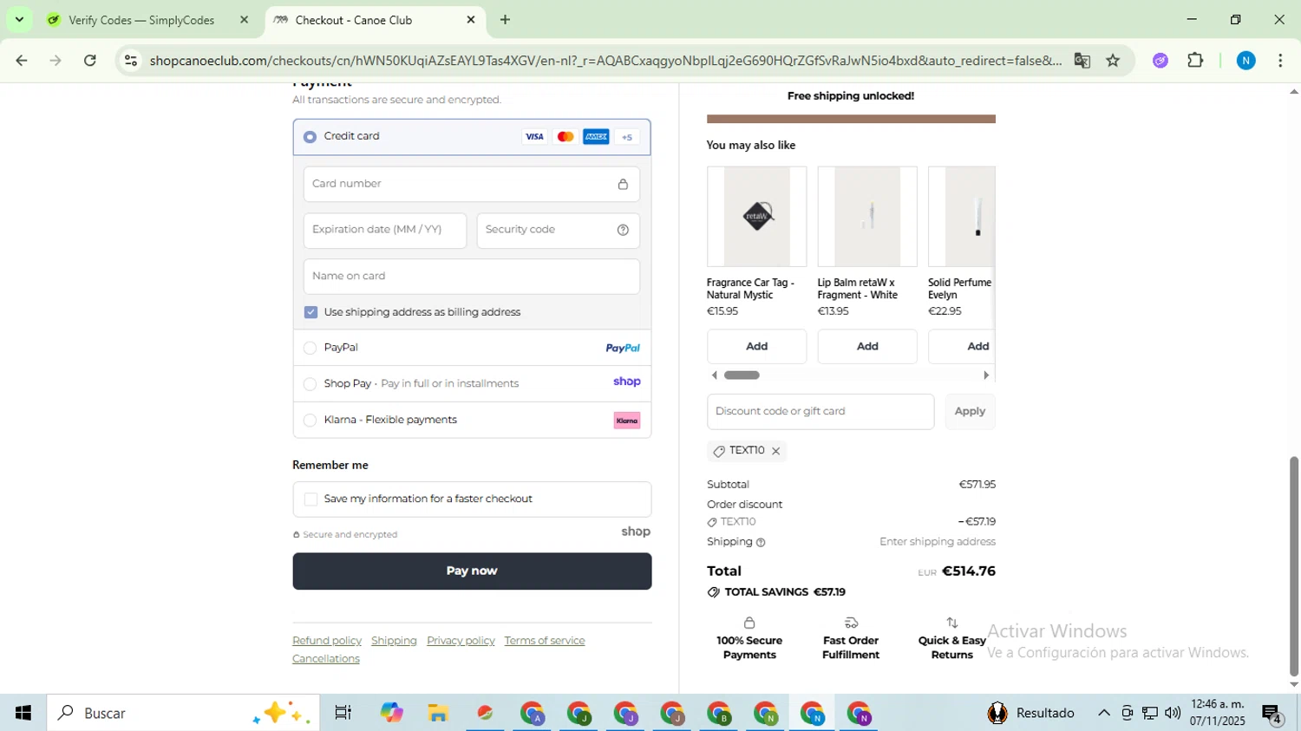Open Windows Start menu
1301x731 pixels.
tap(23, 713)
